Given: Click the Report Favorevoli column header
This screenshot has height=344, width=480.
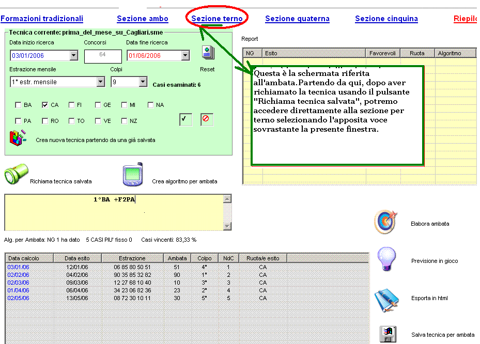Looking at the screenshot, I should 383,53.
